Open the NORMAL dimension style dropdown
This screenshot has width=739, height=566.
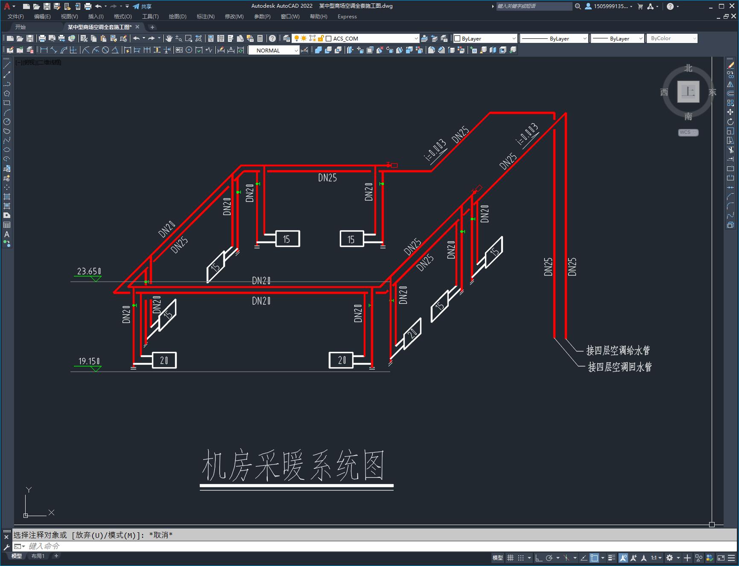[x=296, y=50]
